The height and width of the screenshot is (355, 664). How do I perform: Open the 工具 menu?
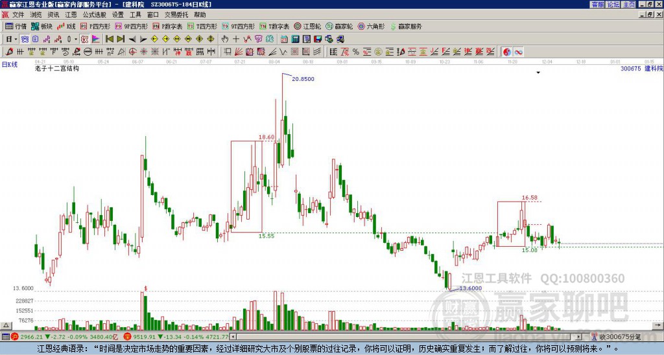click(x=135, y=15)
